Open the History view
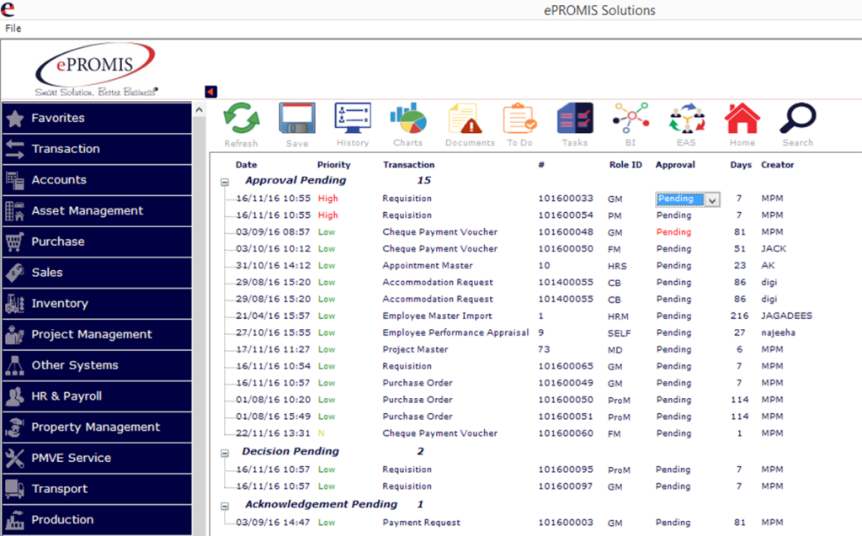Viewport: 862px width, 536px height. (x=353, y=119)
